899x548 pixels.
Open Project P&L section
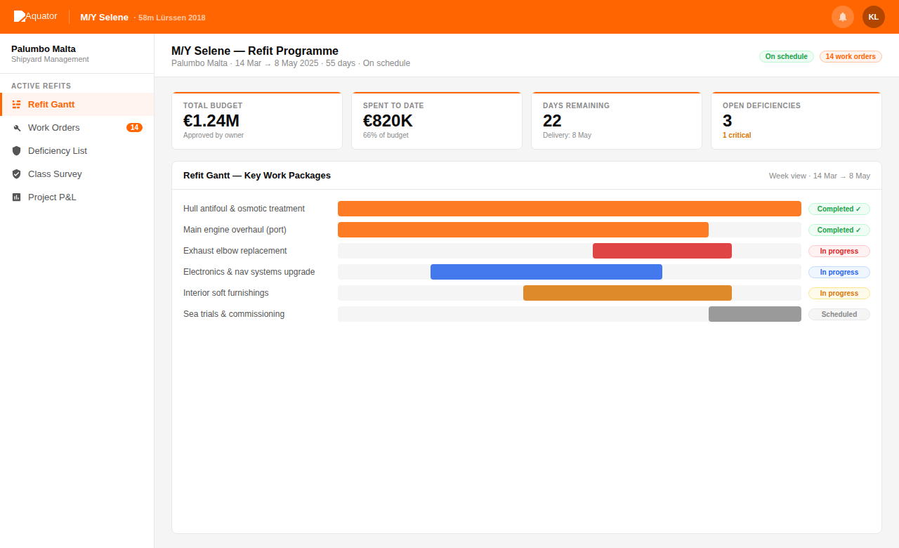pyautogui.click(x=77, y=197)
